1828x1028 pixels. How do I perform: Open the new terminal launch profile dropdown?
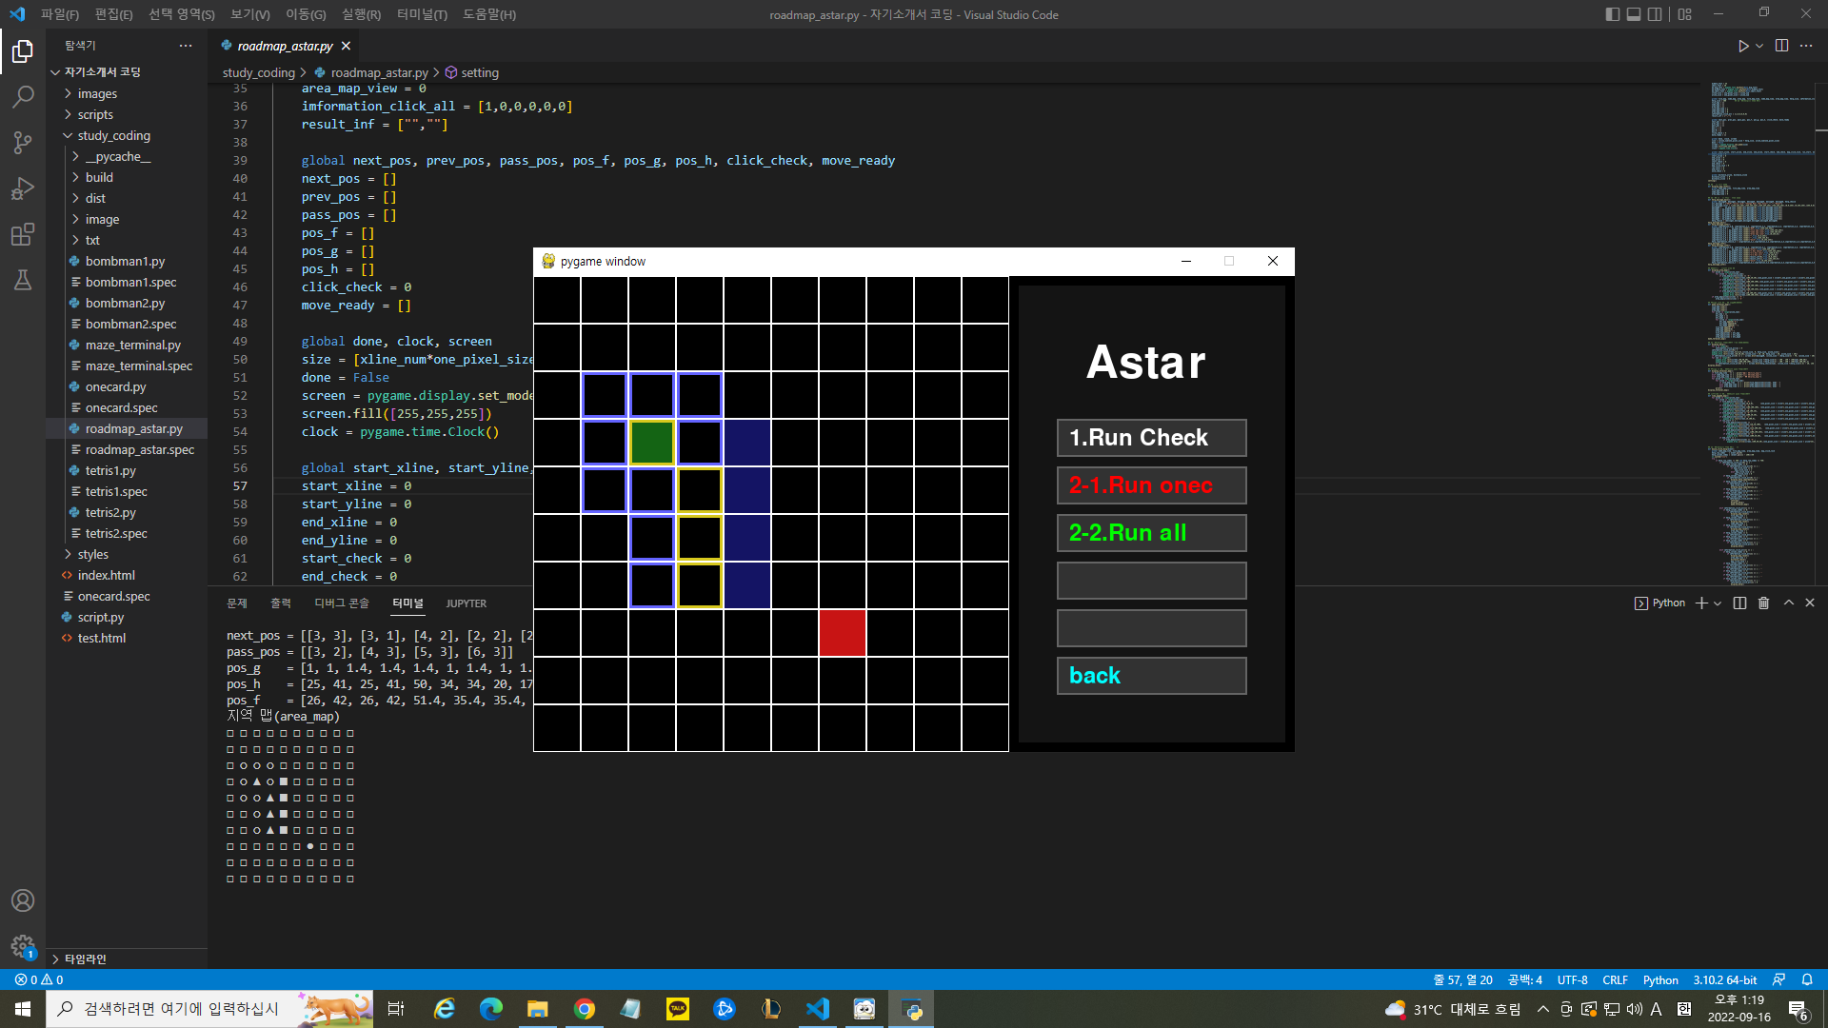coord(1718,603)
